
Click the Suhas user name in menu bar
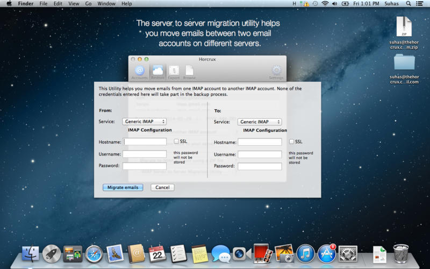point(391,4)
